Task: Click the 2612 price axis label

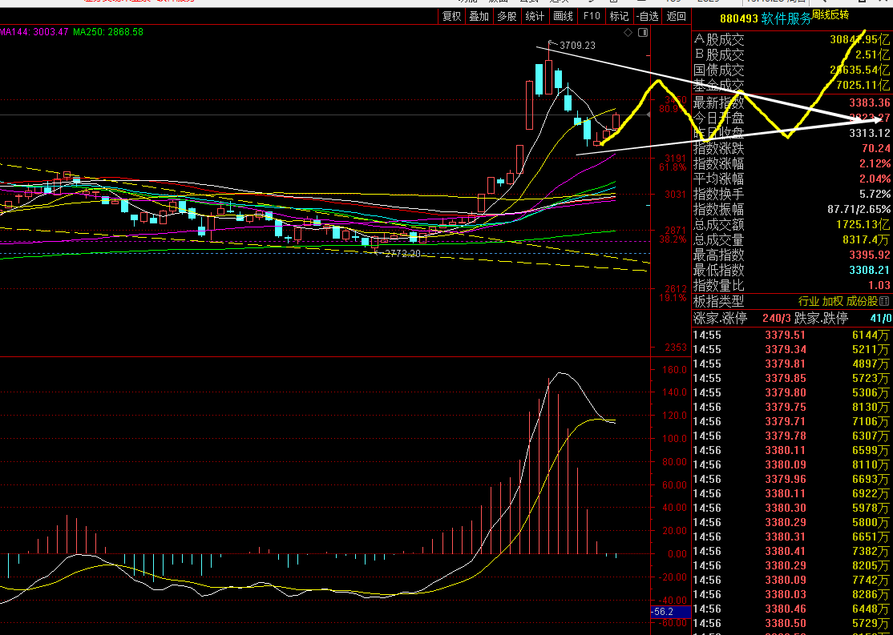Action: point(675,289)
